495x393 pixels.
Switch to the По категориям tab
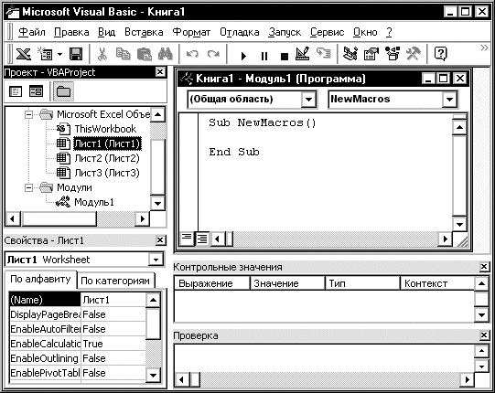pyautogui.click(x=115, y=281)
